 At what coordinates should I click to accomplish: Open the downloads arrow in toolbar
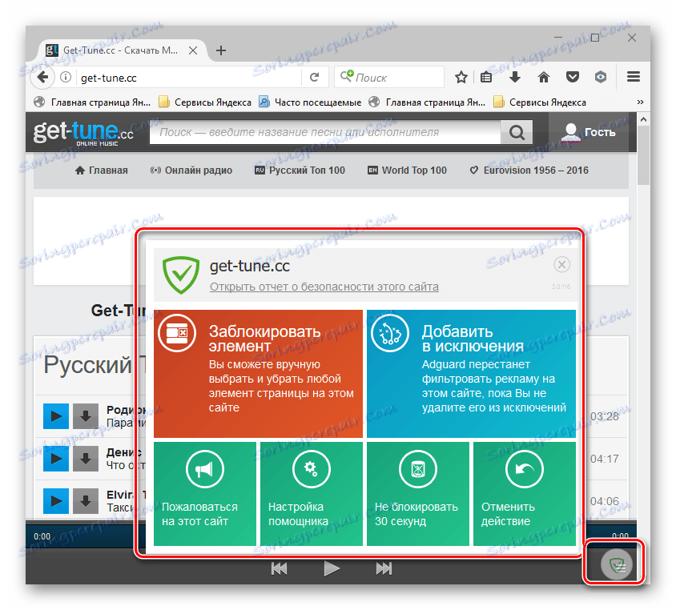(x=515, y=78)
